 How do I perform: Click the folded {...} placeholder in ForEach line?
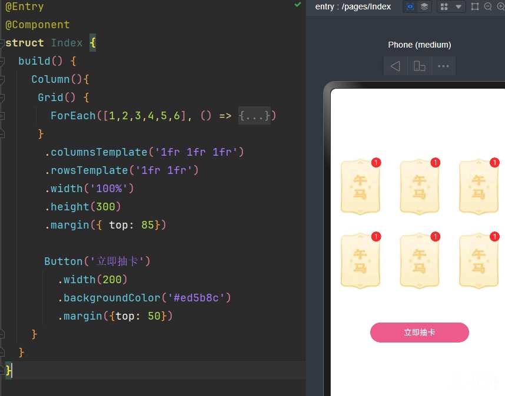point(254,115)
